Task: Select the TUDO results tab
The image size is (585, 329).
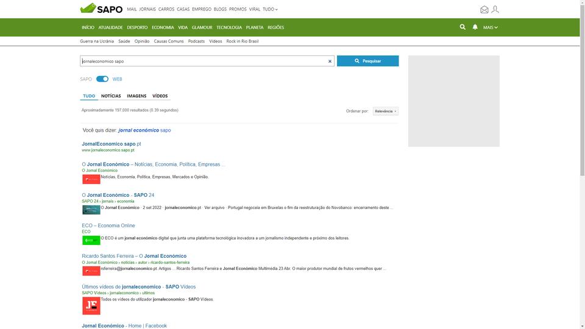Action: (89, 96)
